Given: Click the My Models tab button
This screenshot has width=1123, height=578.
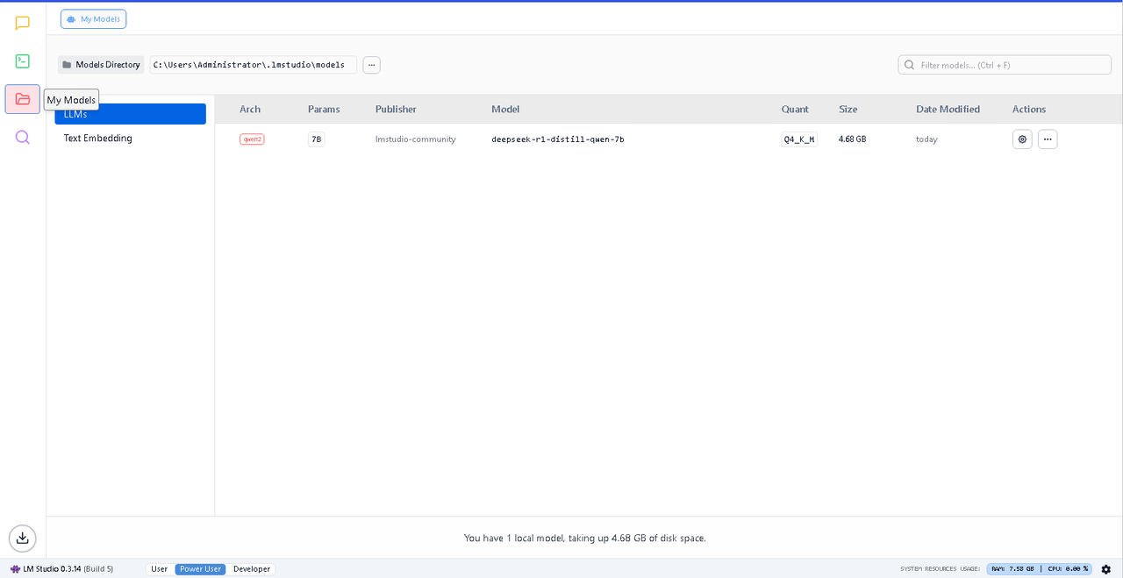Looking at the screenshot, I should [93, 19].
